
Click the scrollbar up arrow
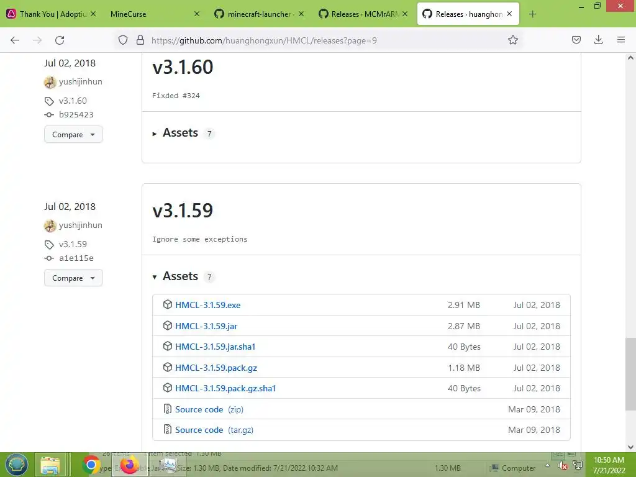pyautogui.click(x=630, y=58)
